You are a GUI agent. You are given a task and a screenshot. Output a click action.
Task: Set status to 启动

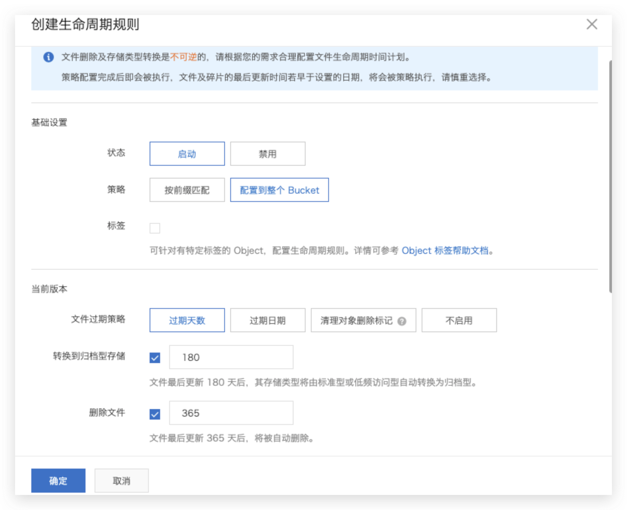tap(187, 154)
